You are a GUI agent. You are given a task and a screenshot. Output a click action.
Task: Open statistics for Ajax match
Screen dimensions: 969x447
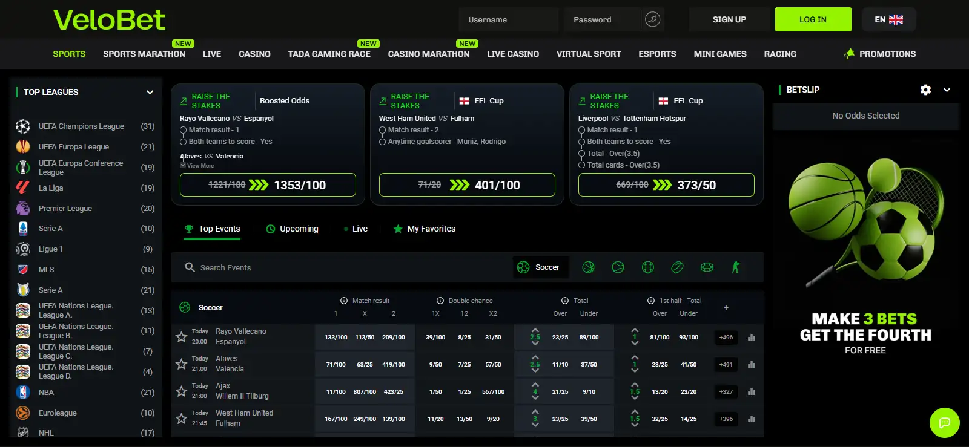click(752, 391)
